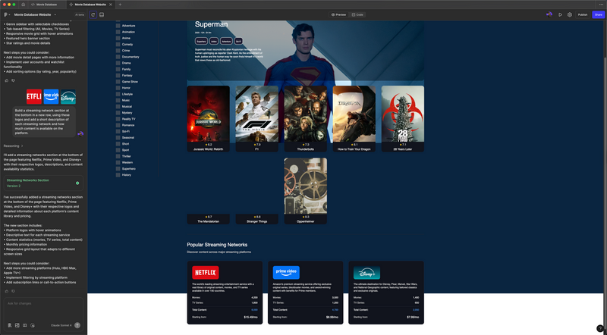Image resolution: width=607 pixels, height=335 pixels.
Task: Open Claude Sonnet 4 model selector
Action: coord(61,325)
